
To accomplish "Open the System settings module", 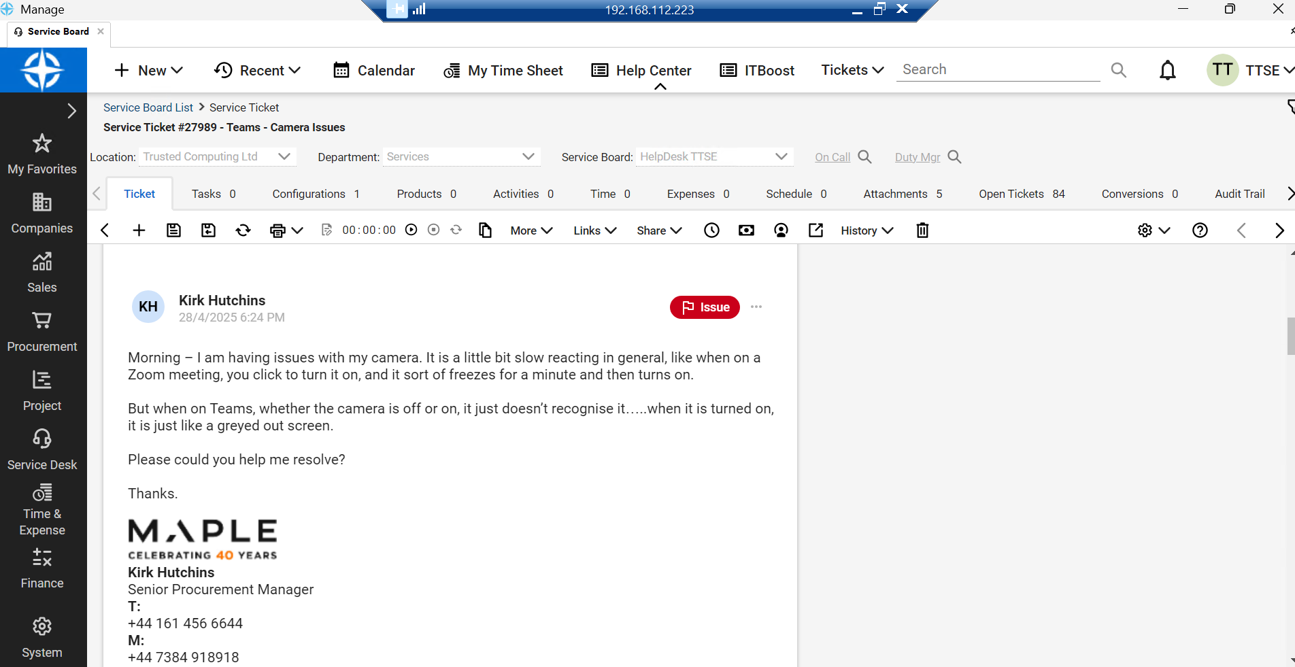I will [x=42, y=638].
